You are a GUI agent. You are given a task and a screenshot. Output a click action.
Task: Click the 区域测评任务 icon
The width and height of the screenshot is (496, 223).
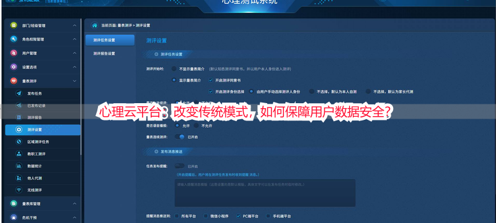click(19, 141)
